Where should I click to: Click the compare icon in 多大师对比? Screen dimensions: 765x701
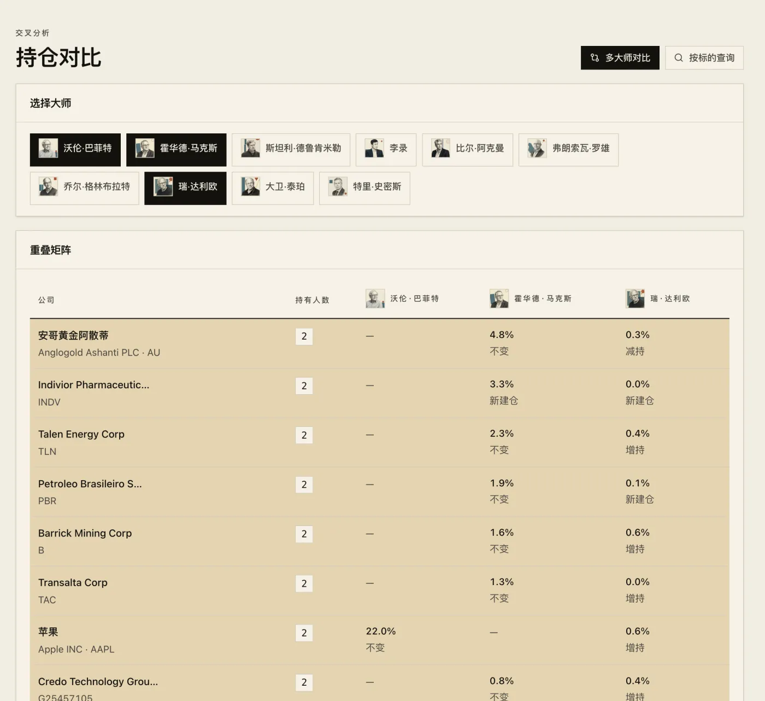click(x=595, y=58)
